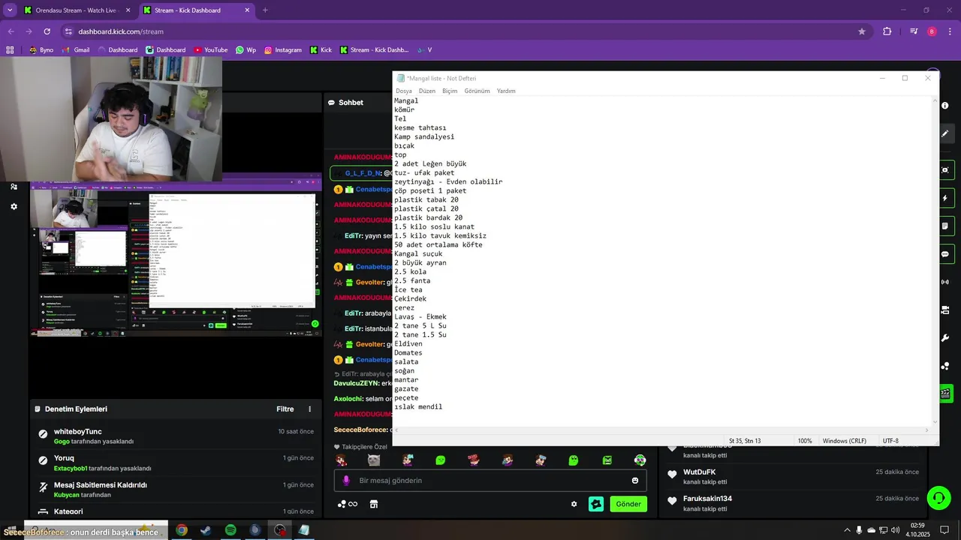The image size is (961, 540).
Task: Open three-dot menu of Denetim Eylemleri
Action: coord(310,409)
